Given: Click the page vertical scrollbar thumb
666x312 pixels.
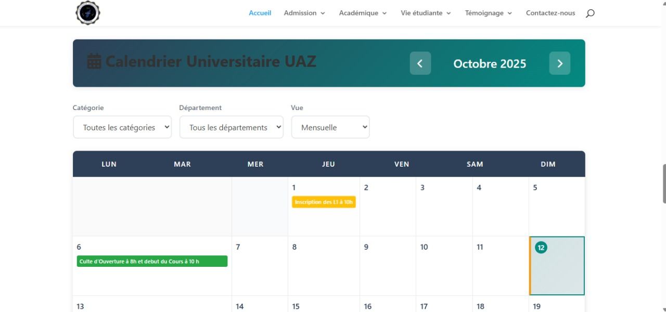Looking at the screenshot, I should (664, 184).
